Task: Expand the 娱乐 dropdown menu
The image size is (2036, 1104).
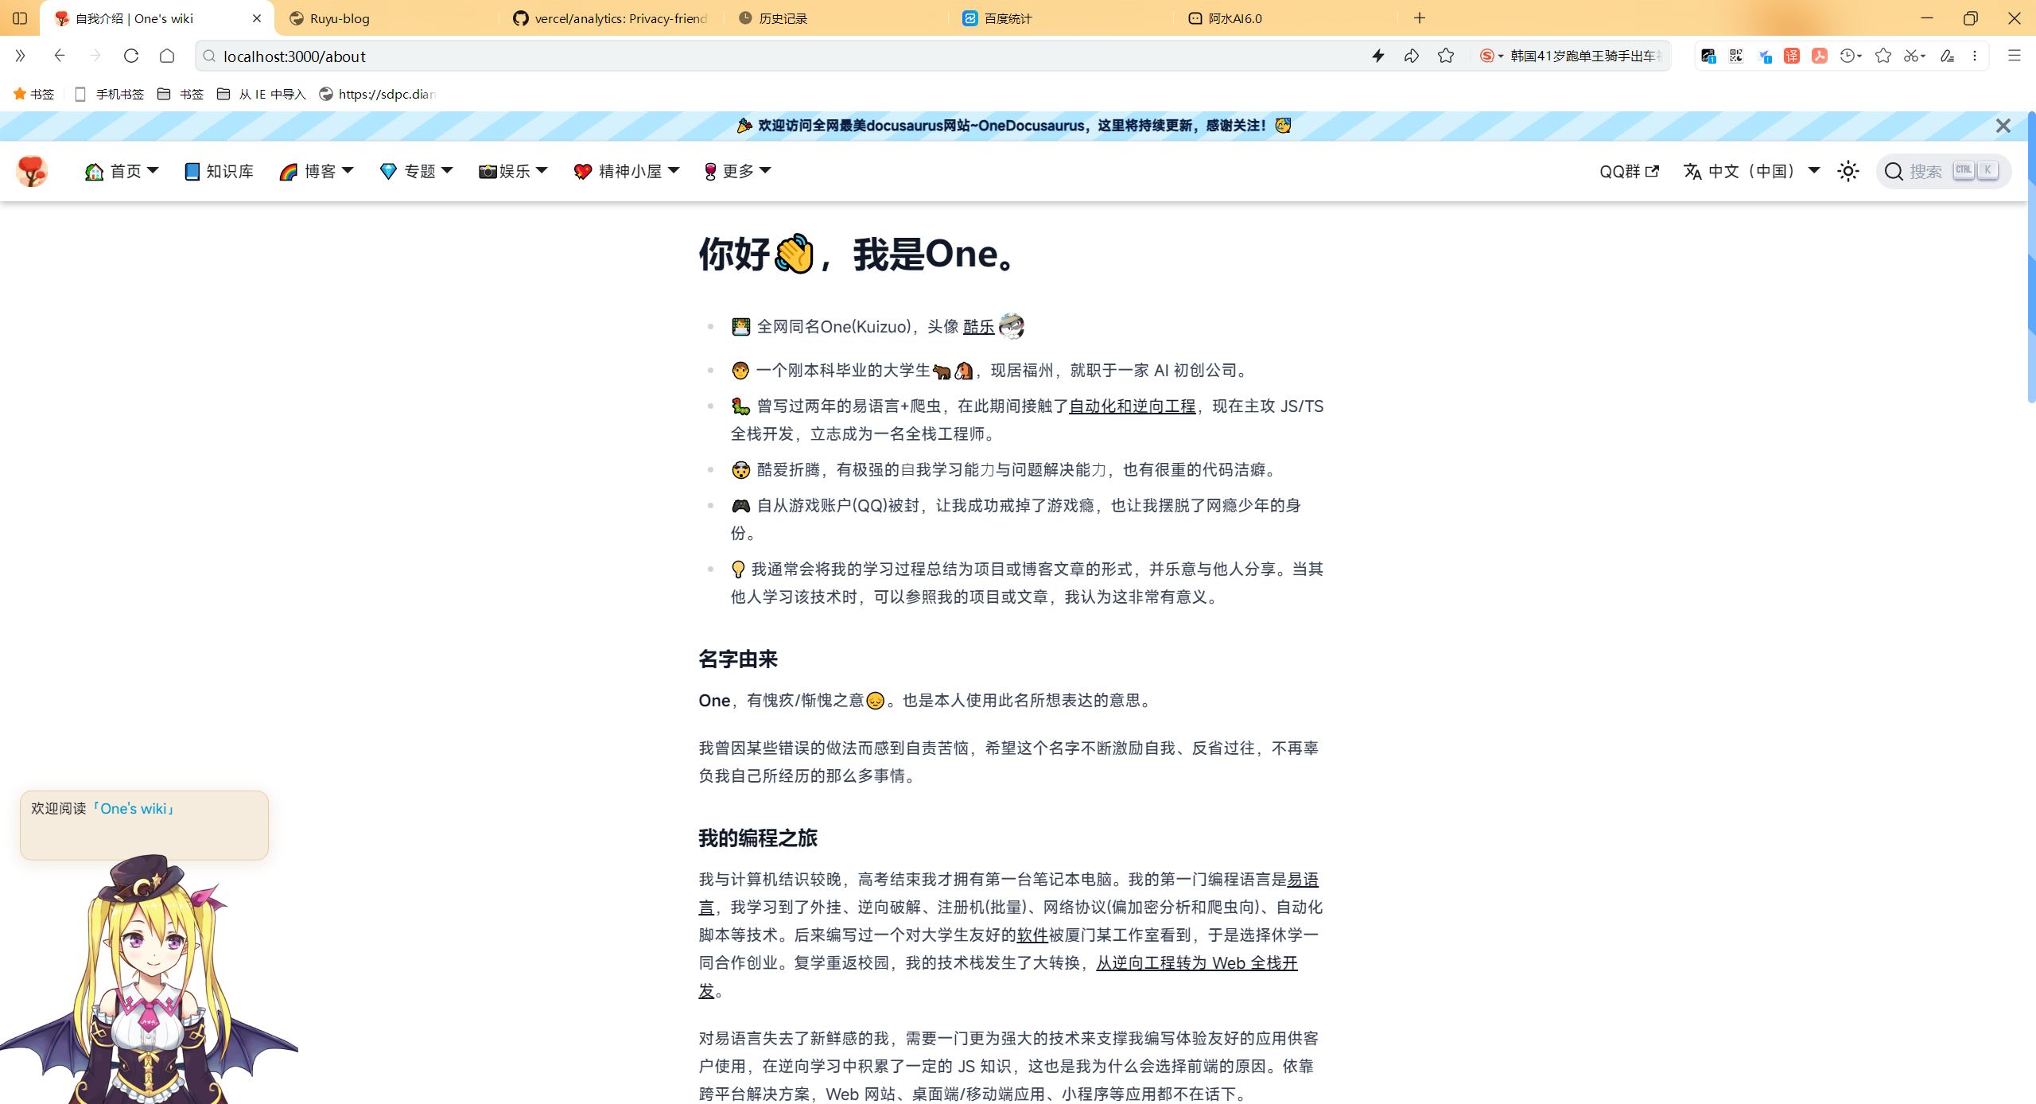Action: (x=513, y=171)
